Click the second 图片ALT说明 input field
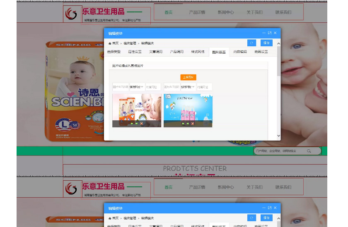Viewport: 348px width, 227px height. click(x=172, y=87)
